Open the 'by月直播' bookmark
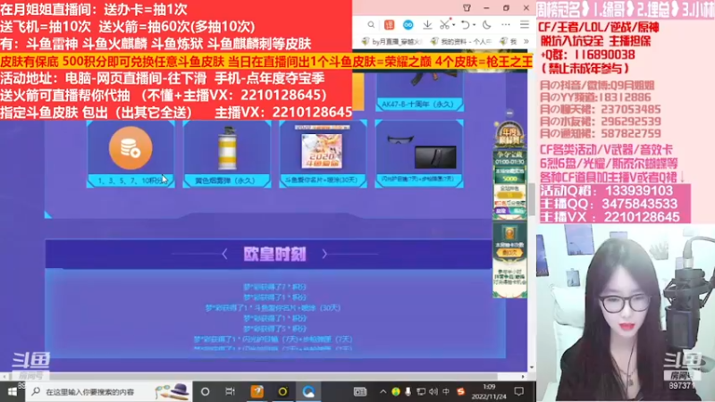The width and height of the screenshot is (715, 402). pyautogui.click(x=391, y=41)
